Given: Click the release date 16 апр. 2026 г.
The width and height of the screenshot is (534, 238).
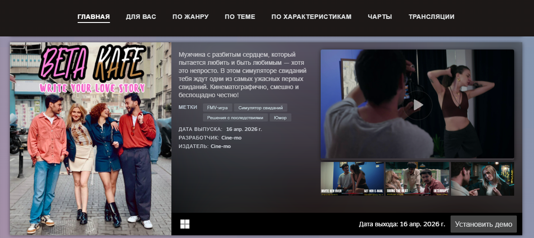Looking at the screenshot, I should point(244,130).
